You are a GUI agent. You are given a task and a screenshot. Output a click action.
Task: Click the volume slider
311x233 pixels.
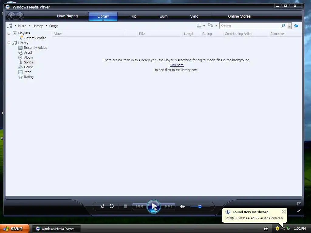200,206
